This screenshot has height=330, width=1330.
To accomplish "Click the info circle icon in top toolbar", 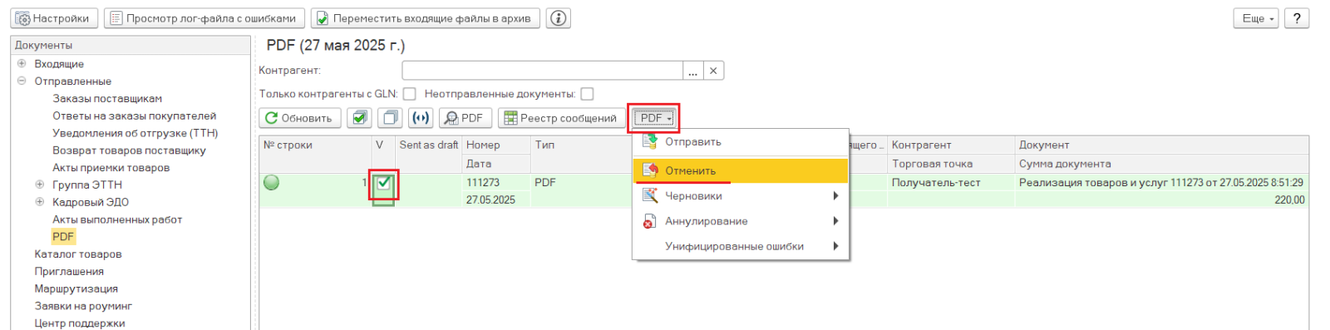I will pyautogui.click(x=559, y=18).
